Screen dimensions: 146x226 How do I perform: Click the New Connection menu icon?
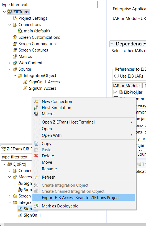[x=36, y=101]
